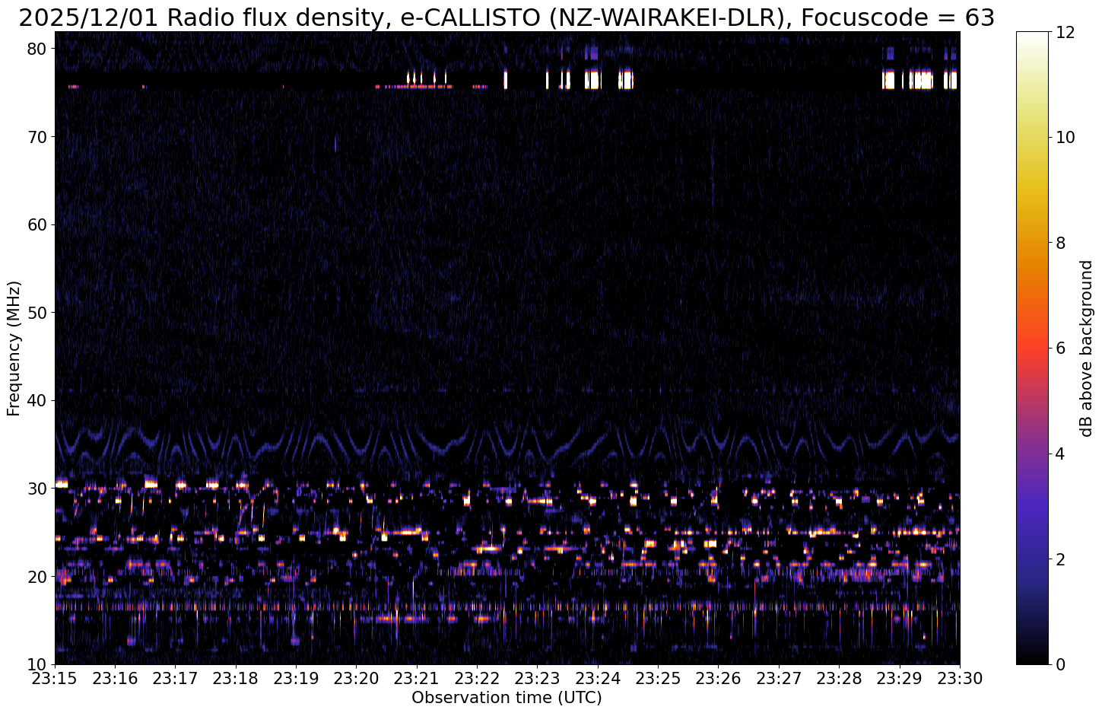
Task: Click the "dB above background" colorbar label
Action: click(x=1086, y=349)
